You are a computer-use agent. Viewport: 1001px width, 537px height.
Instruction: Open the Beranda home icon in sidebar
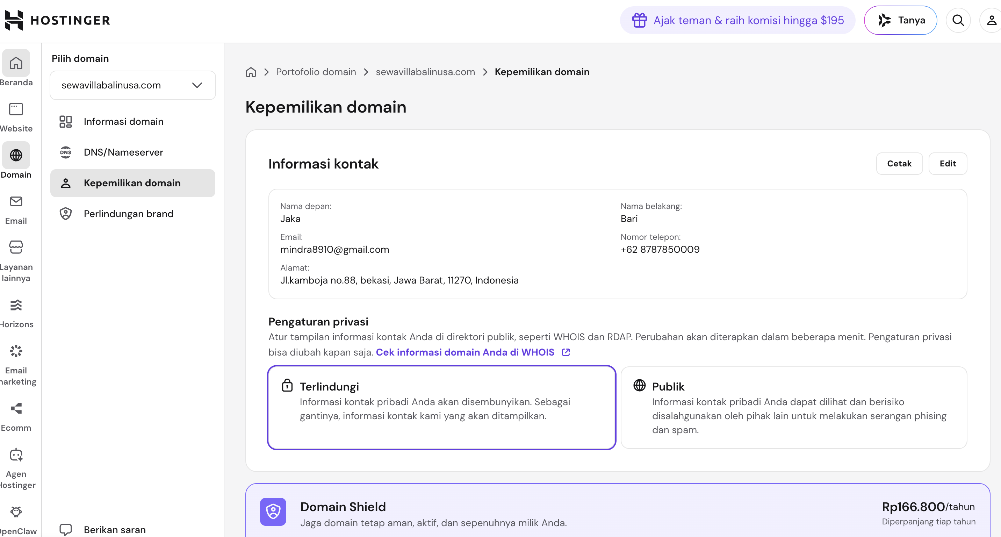click(16, 63)
